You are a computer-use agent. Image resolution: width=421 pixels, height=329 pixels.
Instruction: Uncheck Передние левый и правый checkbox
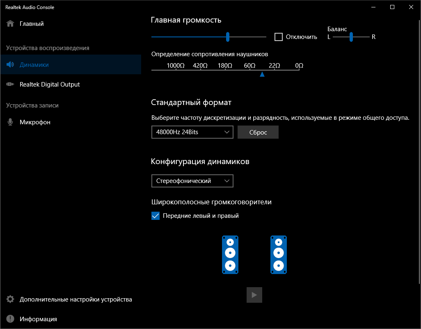point(156,216)
